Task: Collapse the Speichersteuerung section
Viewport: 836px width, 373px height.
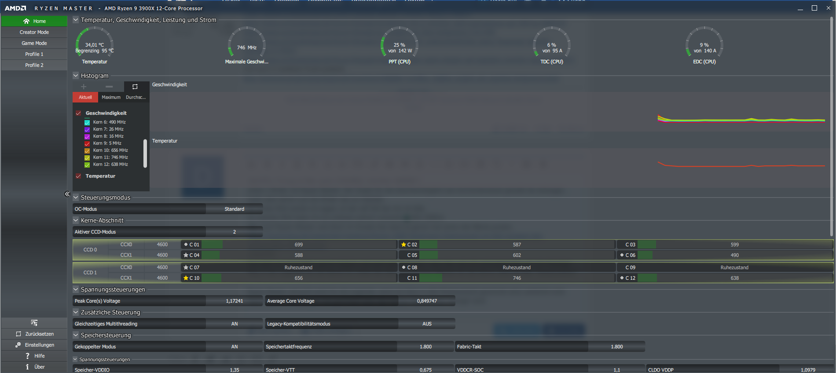Action: click(x=76, y=335)
